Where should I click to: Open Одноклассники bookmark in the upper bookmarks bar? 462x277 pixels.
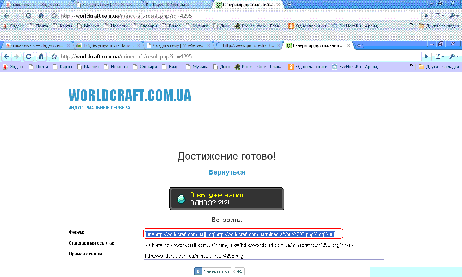coord(308,26)
